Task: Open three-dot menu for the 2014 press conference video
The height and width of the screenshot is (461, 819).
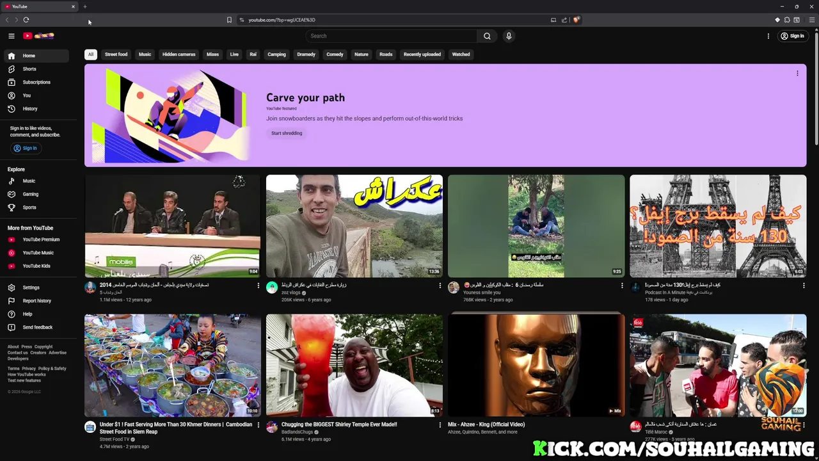Action: coord(258,286)
